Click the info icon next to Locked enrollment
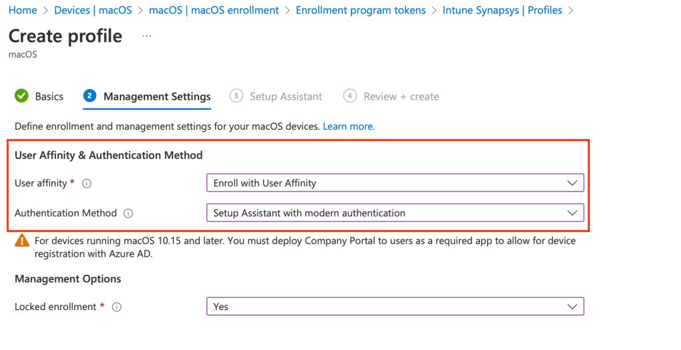This screenshot has width=681, height=350. pos(116,307)
